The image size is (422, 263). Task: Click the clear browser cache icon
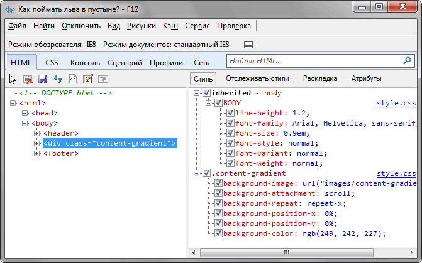point(28,79)
